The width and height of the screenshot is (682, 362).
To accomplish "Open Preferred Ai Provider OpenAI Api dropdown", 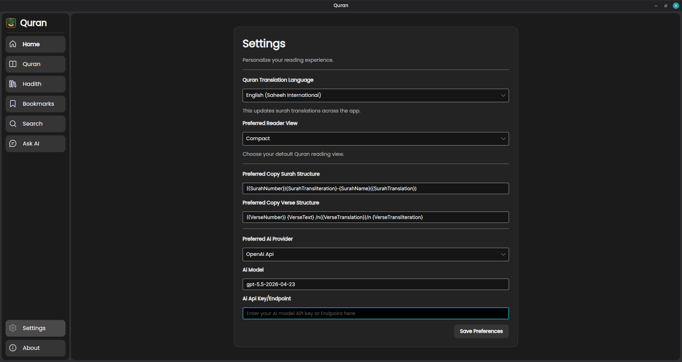I will coord(375,254).
